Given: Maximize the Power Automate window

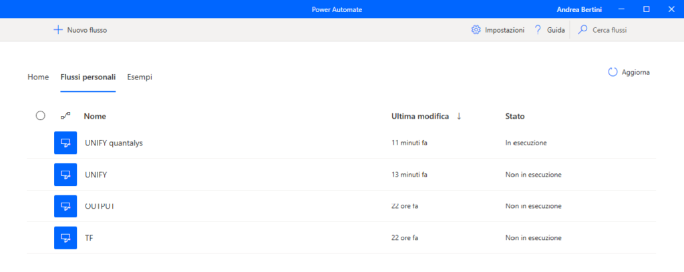Looking at the screenshot, I should [647, 9].
